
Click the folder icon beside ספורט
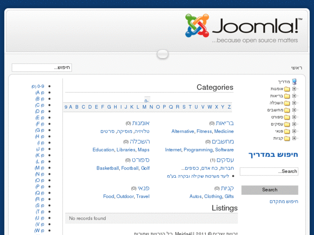(x=287, y=117)
